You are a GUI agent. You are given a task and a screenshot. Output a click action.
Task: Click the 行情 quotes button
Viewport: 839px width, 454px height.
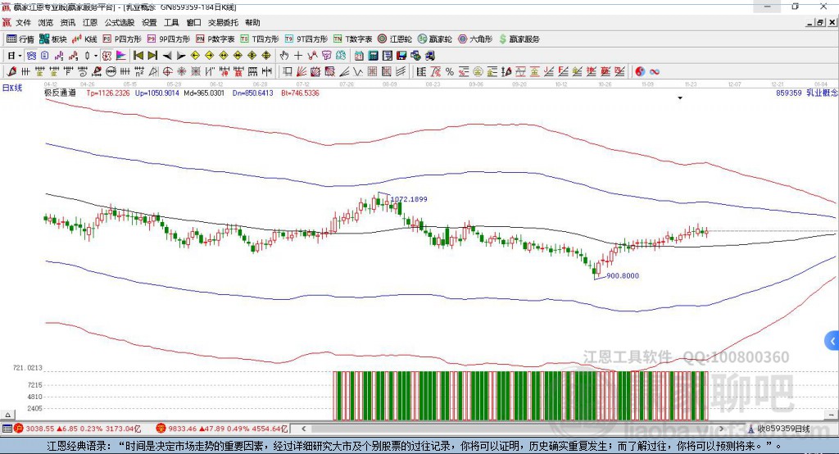21,39
